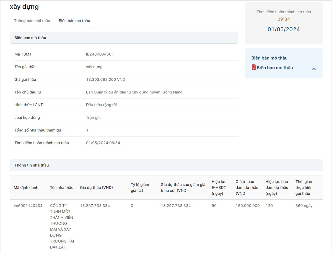The height and width of the screenshot is (253, 332).
Task: Open the Biên bản mở thầu PDF link
Action: click(x=275, y=68)
